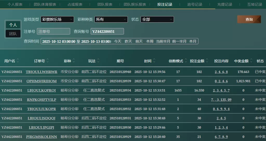Screen dimensions: 266x141
Task: Click sort icon next to 中奖金额 header
Action: [x=251, y=61]
